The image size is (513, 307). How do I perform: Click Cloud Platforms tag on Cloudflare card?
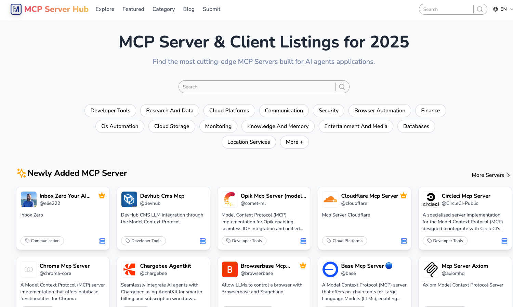344,241
